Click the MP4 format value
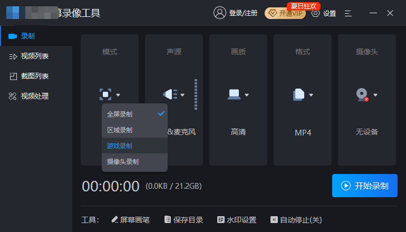This screenshot has width=406, height=232. [x=303, y=132]
